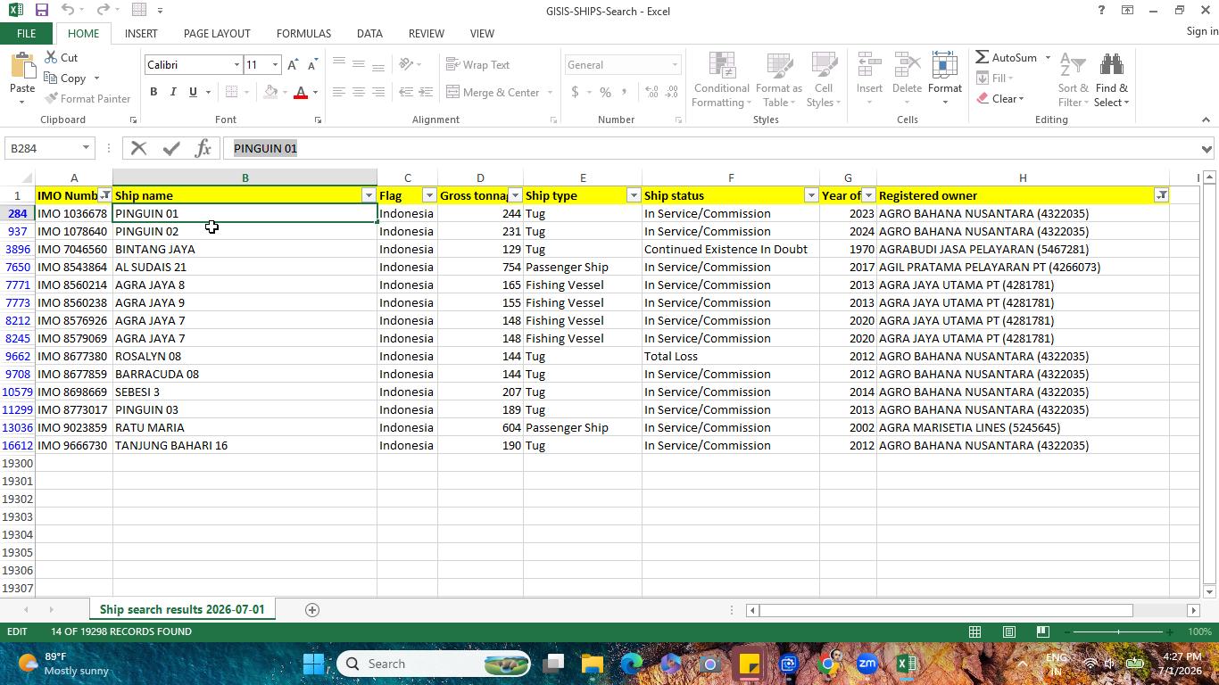This screenshot has height=685, width=1219.
Task: Click the AutoSum button
Action: (x=1007, y=58)
